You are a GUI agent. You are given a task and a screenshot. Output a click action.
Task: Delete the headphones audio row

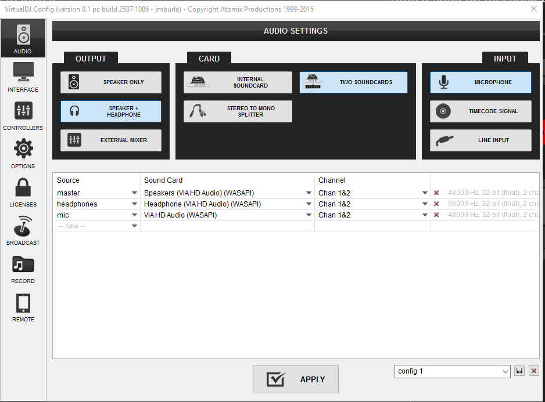point(436,204)
